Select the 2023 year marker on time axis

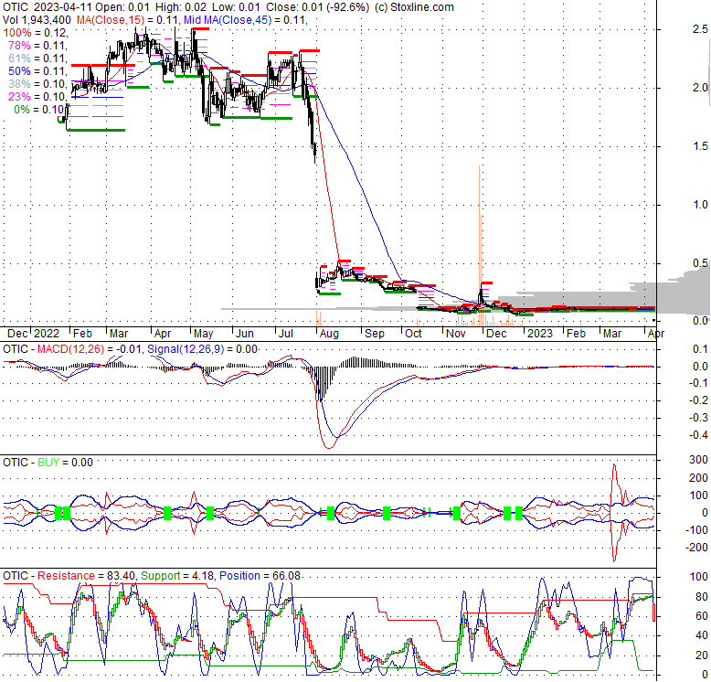tap(537, 335)
